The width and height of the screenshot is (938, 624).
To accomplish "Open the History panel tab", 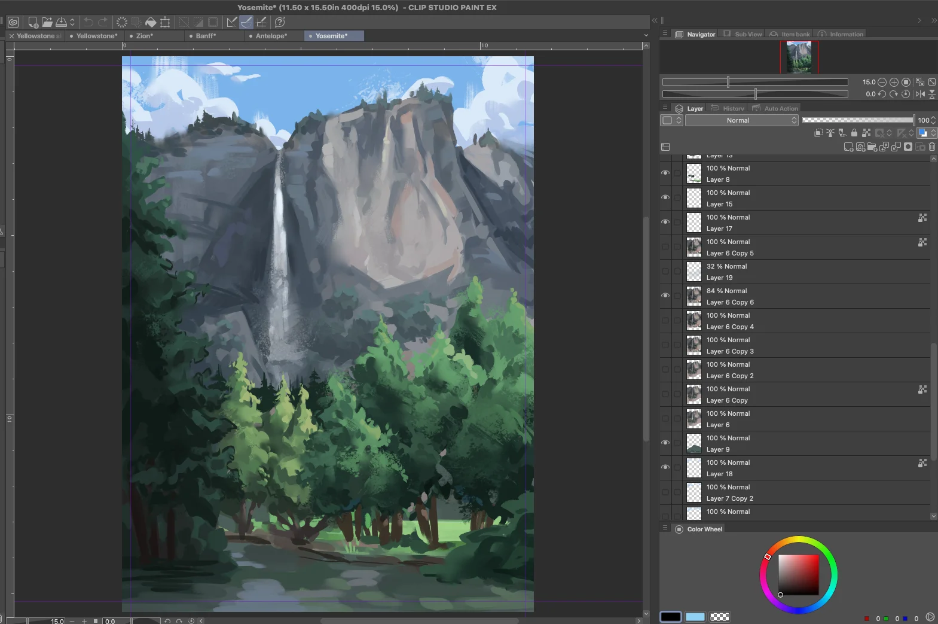I will pos(728,108).
